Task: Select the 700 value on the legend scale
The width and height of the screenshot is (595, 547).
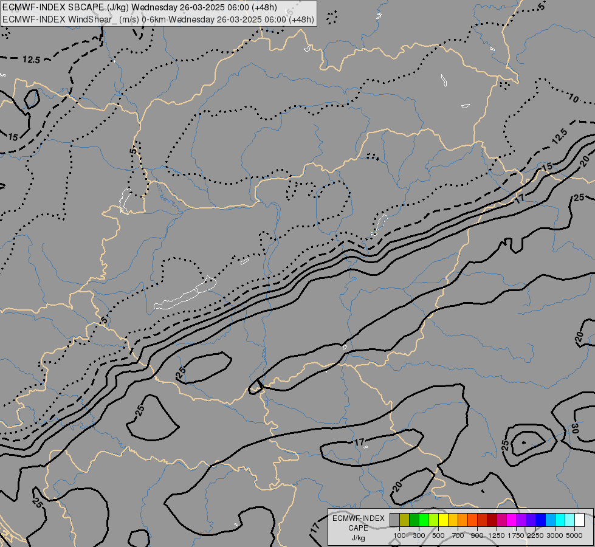Action: click(x=458, y=535)
